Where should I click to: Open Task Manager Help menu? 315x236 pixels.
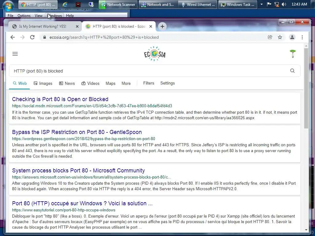click(70, 15)
